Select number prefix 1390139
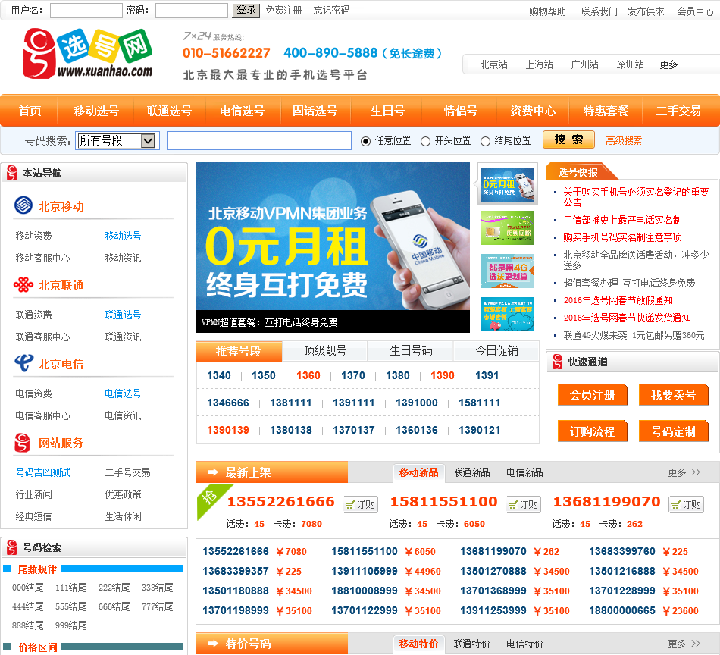The height and width of the screenshot is (655, 720). [228, 430]
